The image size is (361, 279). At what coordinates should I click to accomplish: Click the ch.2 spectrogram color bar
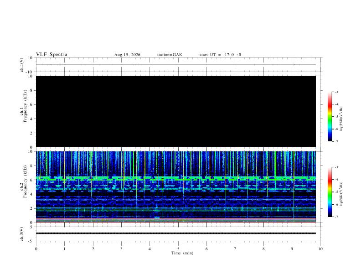point(330,192)
